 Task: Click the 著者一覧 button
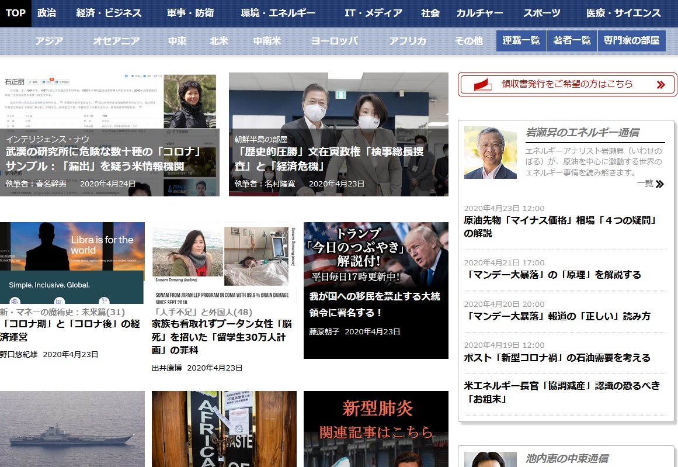pyautogui.click(x=572, y=41)
